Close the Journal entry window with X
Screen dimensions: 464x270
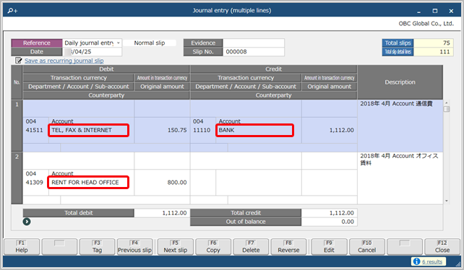point(451,11)
